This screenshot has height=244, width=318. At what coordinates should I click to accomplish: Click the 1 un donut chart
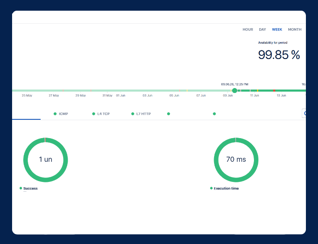point(45,160)
